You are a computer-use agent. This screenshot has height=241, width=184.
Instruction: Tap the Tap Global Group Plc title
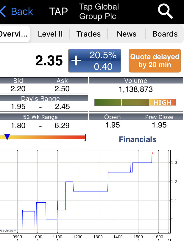99,12
